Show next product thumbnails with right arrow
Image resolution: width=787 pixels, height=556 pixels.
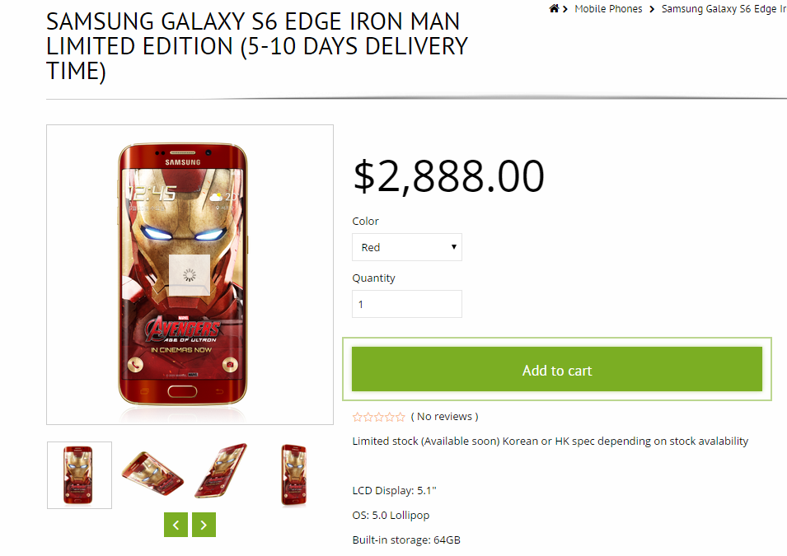pyautogui.click(x=204, y=525)
